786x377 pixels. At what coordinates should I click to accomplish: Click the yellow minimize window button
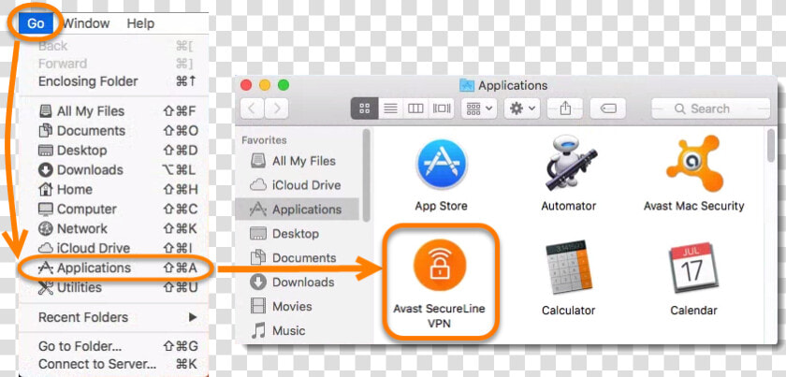click(265, 85)
